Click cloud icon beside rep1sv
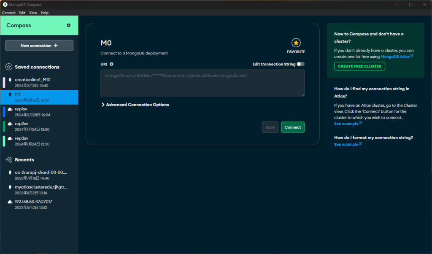This screenshot has height=254, width=432. (10, 109)
